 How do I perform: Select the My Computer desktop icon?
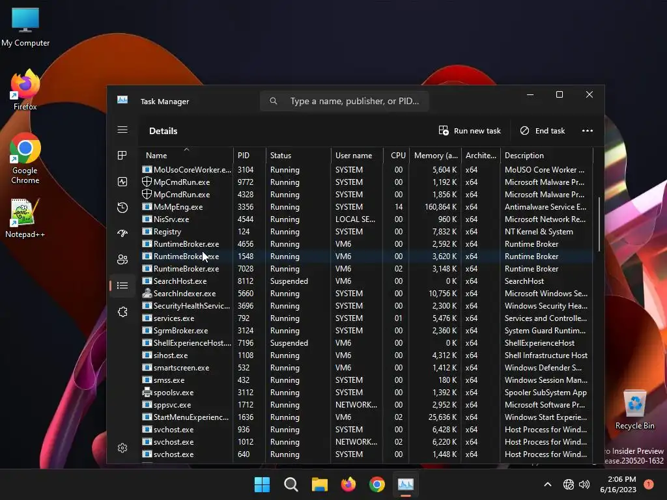pyautogui.click(x=25, y=27)
